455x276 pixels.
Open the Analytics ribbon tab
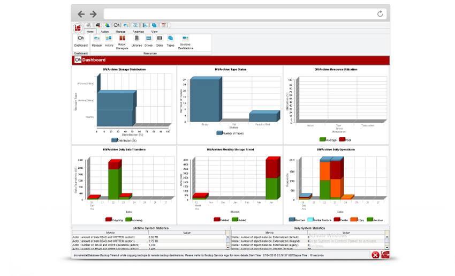pos(138,32)
